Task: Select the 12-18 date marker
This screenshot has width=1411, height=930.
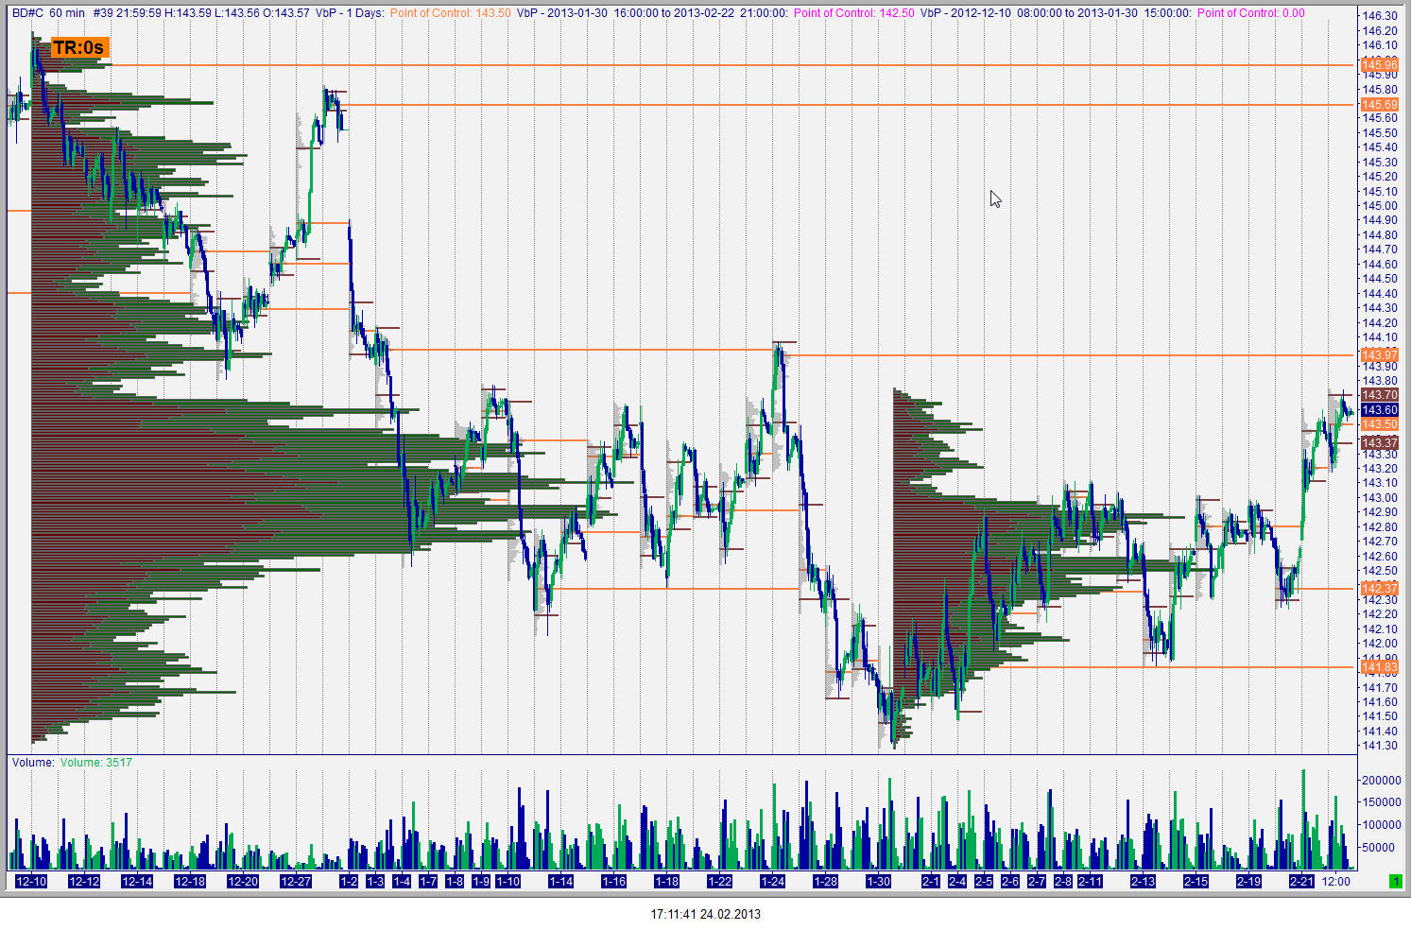Action: pyautogui.click(x=190, y=881)
